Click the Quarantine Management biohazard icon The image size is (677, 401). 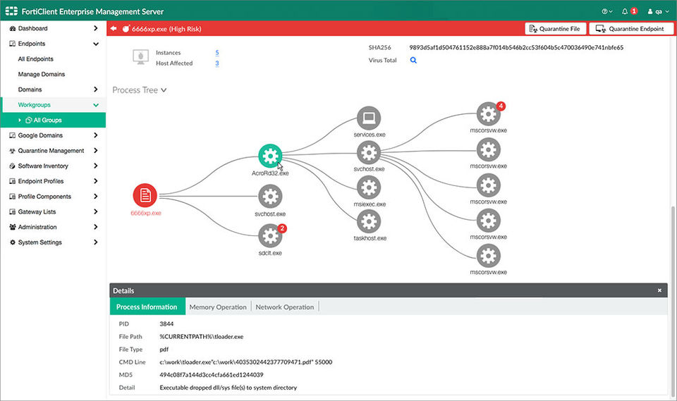(13, 151)
